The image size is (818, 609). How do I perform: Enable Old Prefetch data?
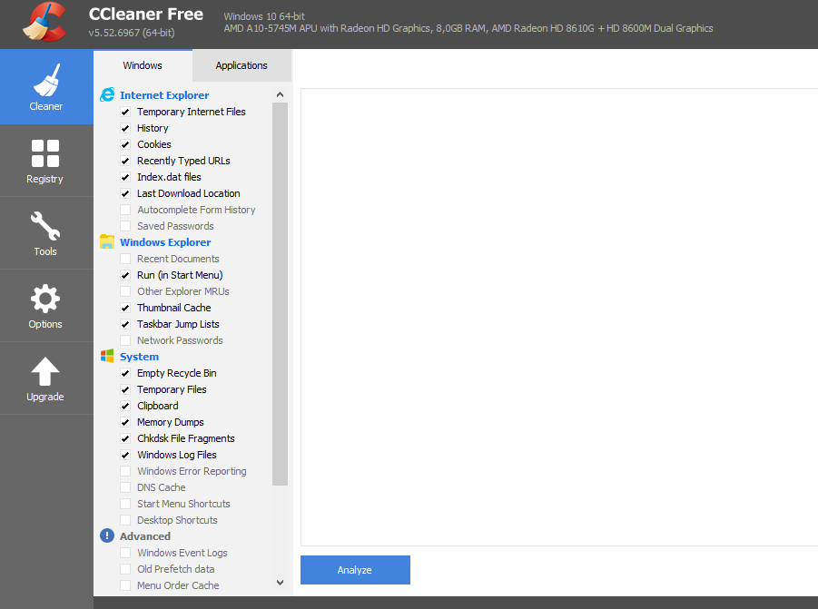tap(125, 569)
